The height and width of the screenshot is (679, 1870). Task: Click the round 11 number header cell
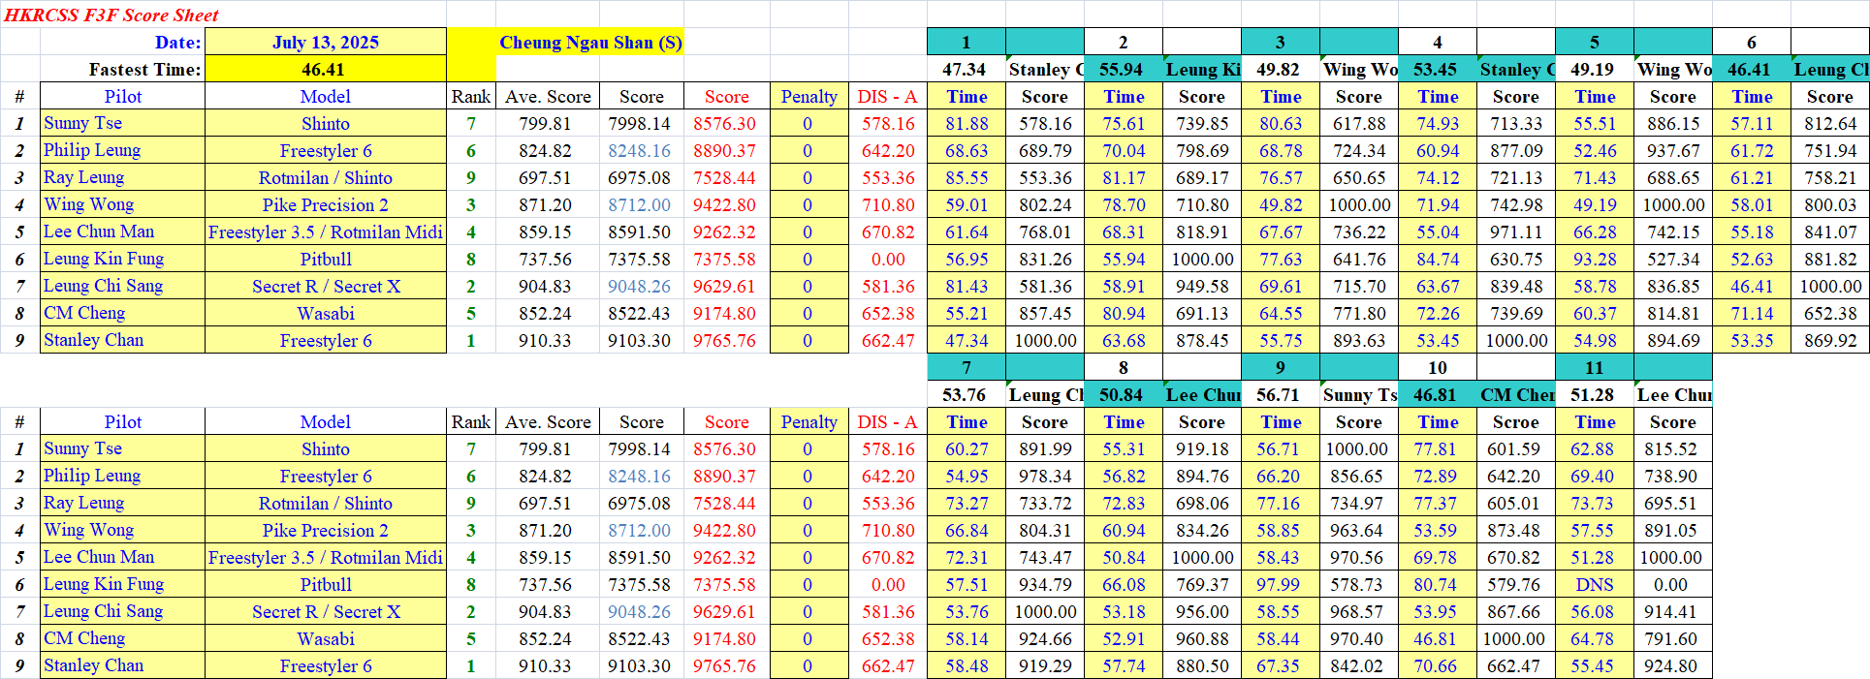pos(1594,367)
